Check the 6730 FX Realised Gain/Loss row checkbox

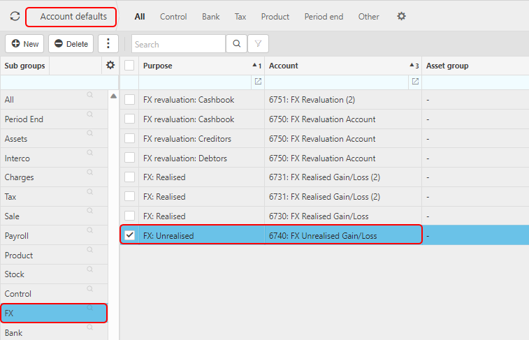(x=129, y=216)
